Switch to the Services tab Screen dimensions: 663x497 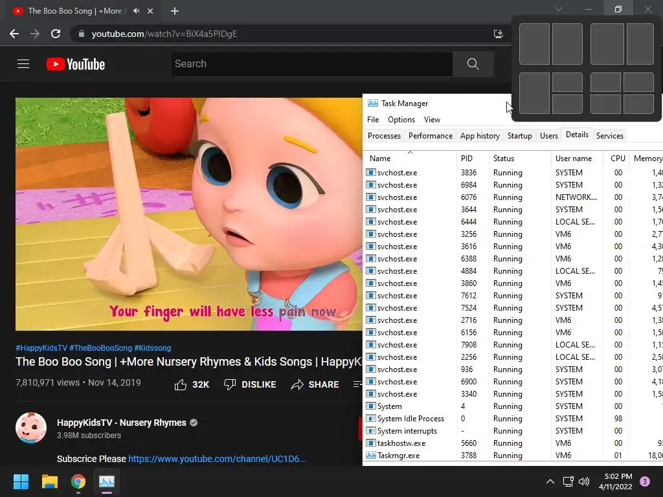(610, 136)
